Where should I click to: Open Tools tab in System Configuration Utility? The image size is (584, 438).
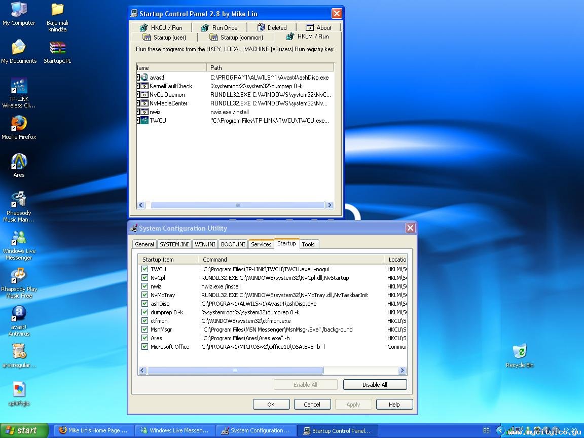[308, 244]
